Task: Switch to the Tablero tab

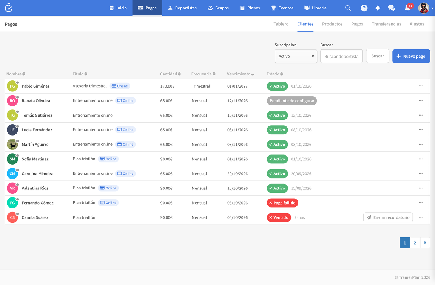Action: click(281, 24)
